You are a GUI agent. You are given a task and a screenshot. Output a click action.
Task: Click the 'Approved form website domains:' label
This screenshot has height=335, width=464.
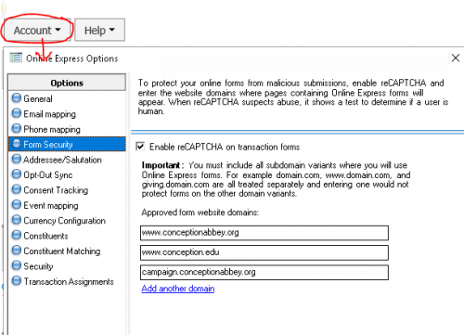click(x=200, y=213)
